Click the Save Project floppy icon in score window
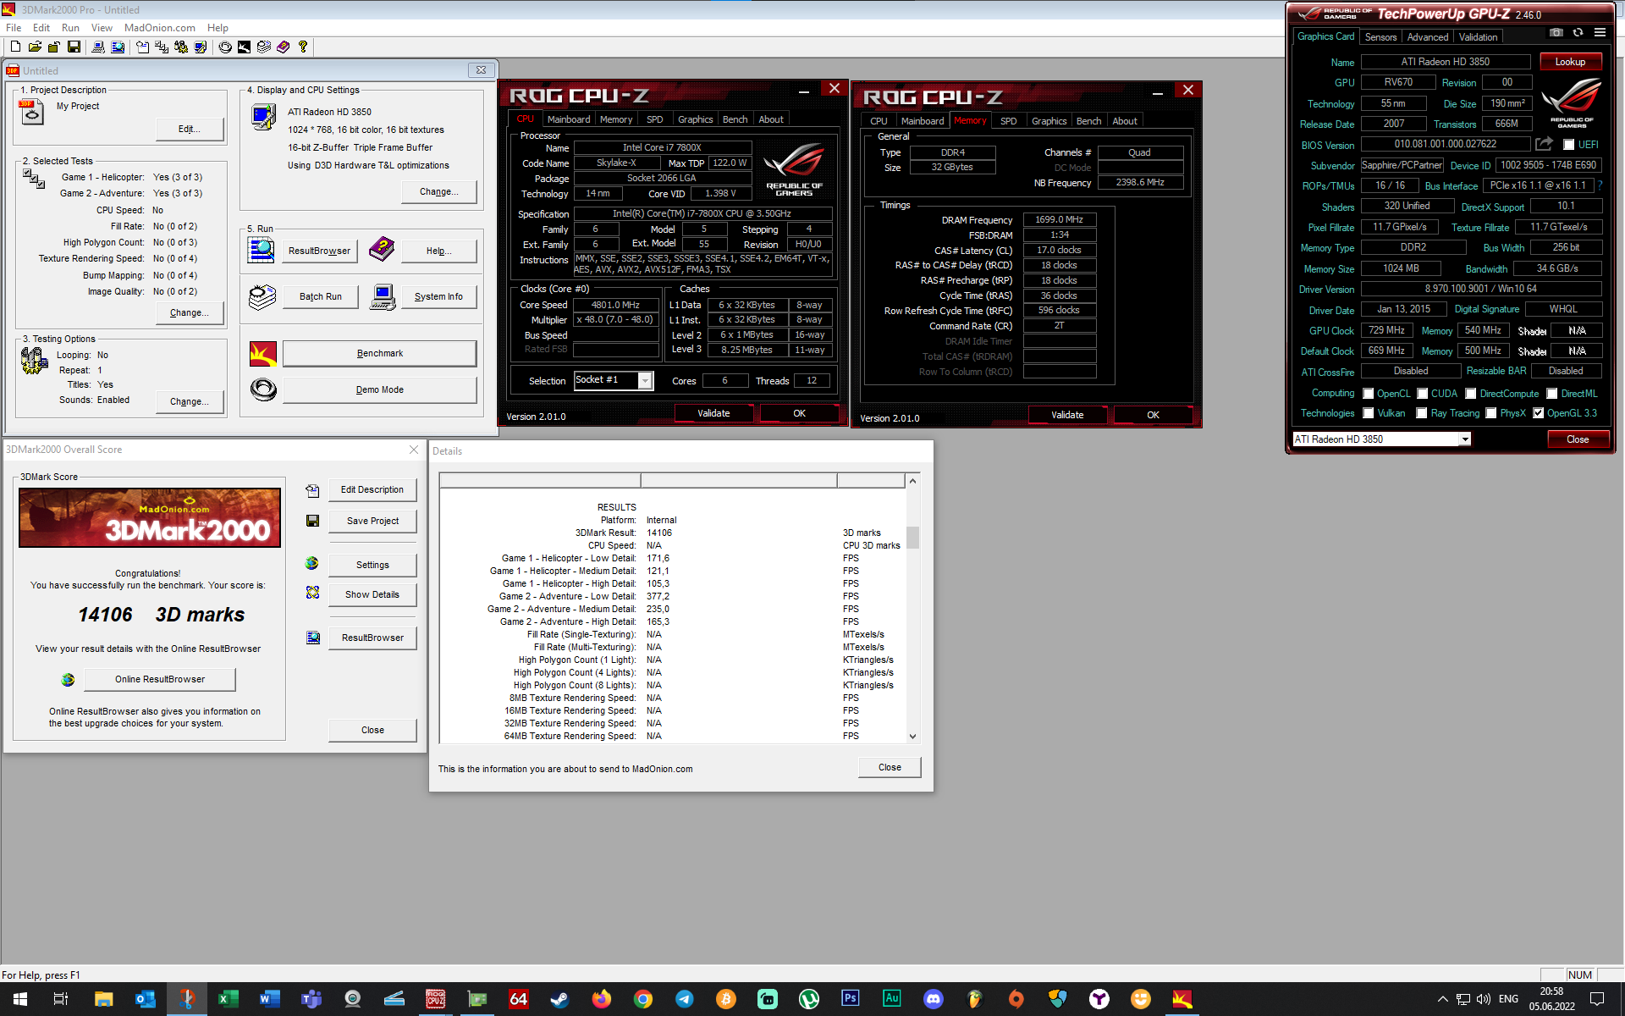Screen dimensions: 1625x1016 click(312, 521)
